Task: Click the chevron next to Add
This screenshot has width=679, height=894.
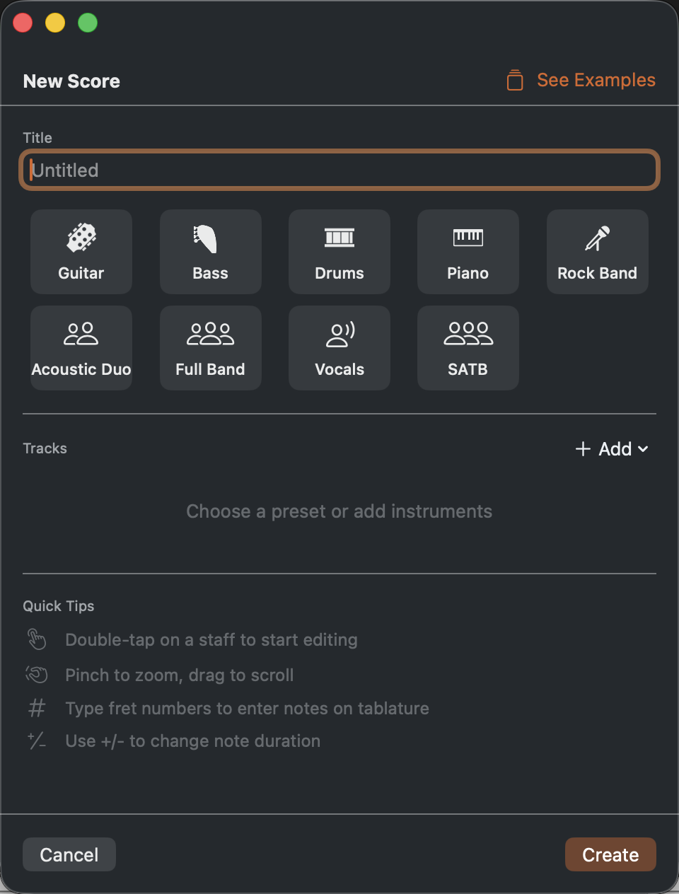Action: 643,449
